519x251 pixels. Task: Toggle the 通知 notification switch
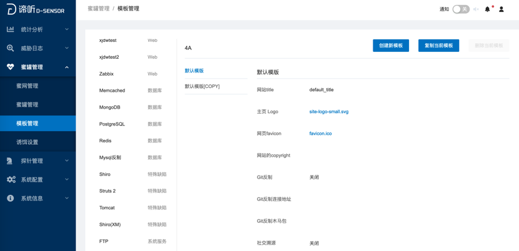point(461,9)
